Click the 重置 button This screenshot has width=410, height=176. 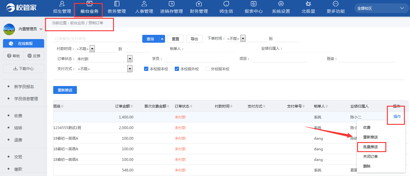(x=176, y=39)
